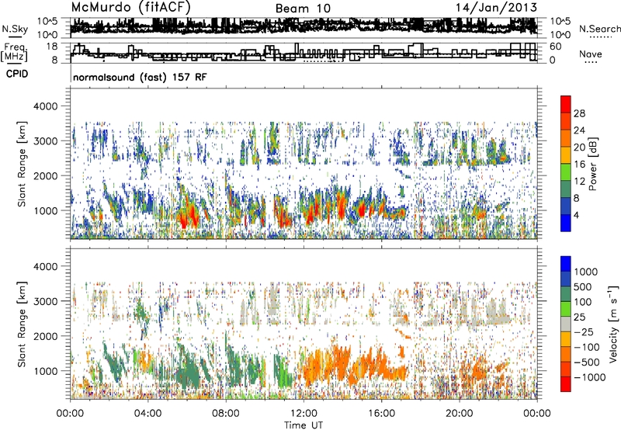Pick the top blue velocity colorbar segment

coord(566,263)
